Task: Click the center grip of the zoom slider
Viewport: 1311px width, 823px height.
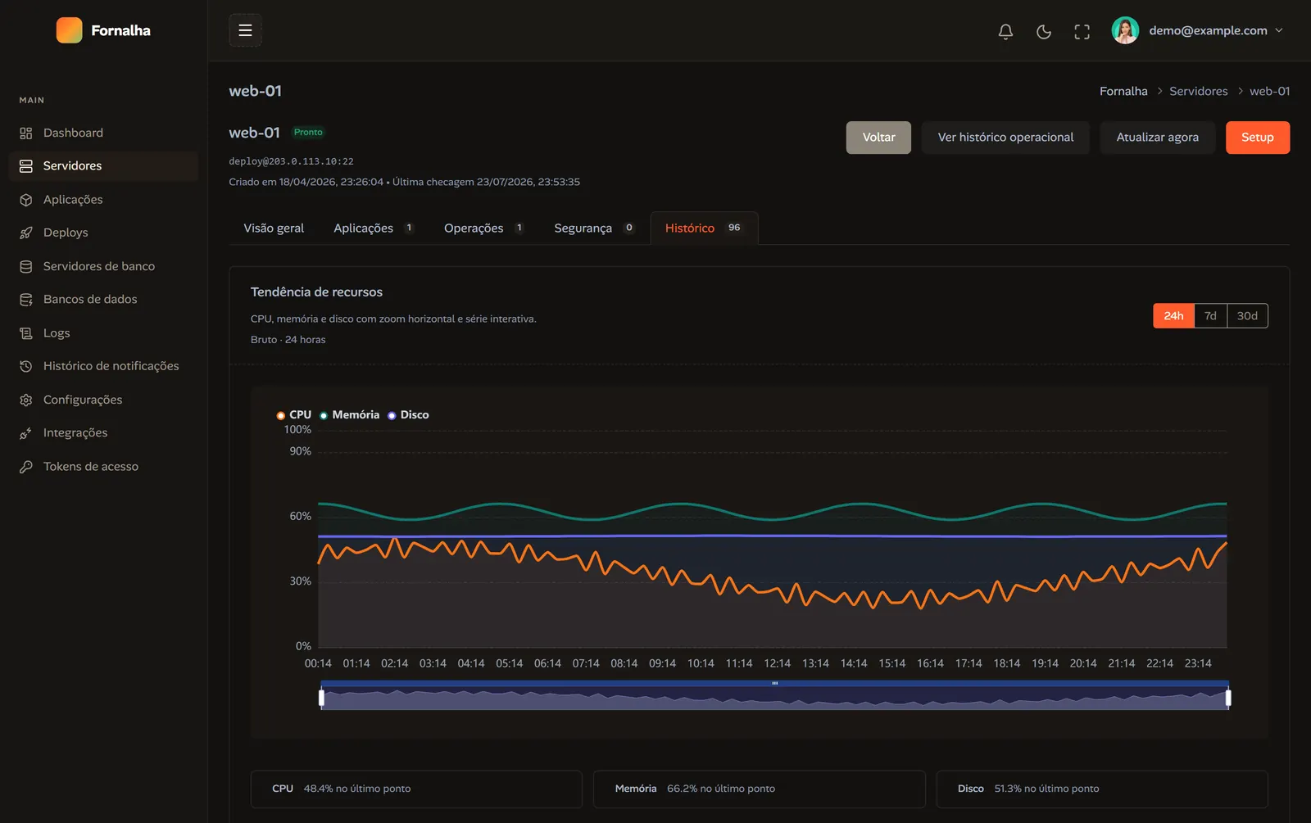Action: coord(774,683)
